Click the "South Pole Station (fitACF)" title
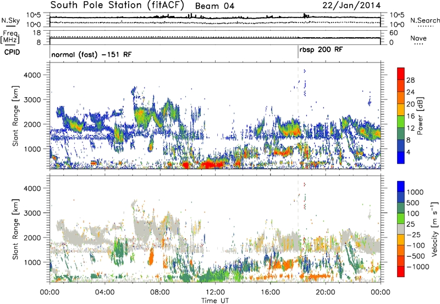Image resolution: width=440 pixels, height=304 pixels. (117, 5)
